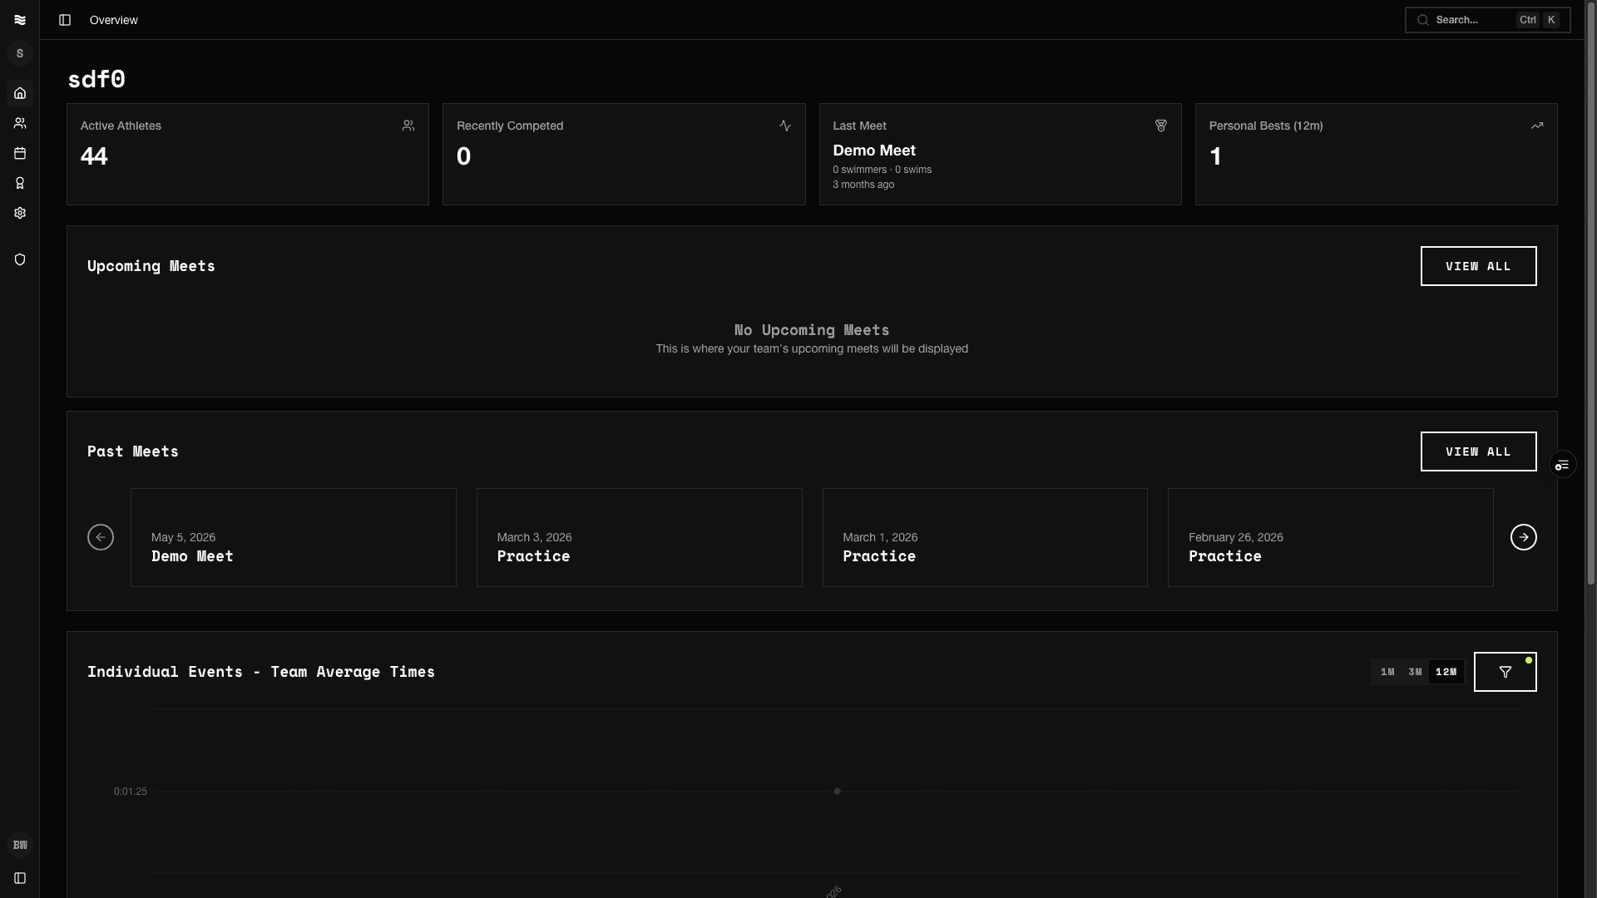Click the Overview breadcrumb label

tap(114, 20)
